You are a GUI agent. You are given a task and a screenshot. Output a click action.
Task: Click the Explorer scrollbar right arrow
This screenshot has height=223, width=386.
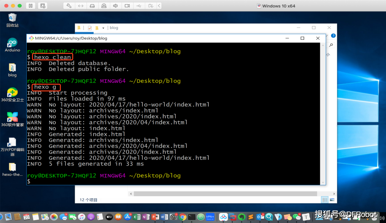[x=334, y=194]
